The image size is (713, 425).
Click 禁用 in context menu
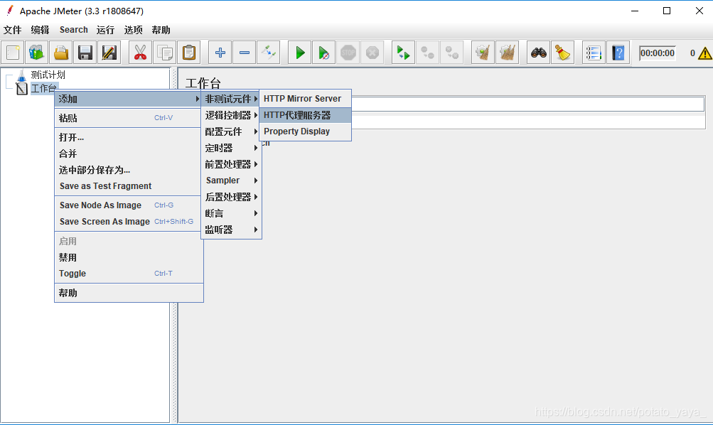[x=128, y=257]
